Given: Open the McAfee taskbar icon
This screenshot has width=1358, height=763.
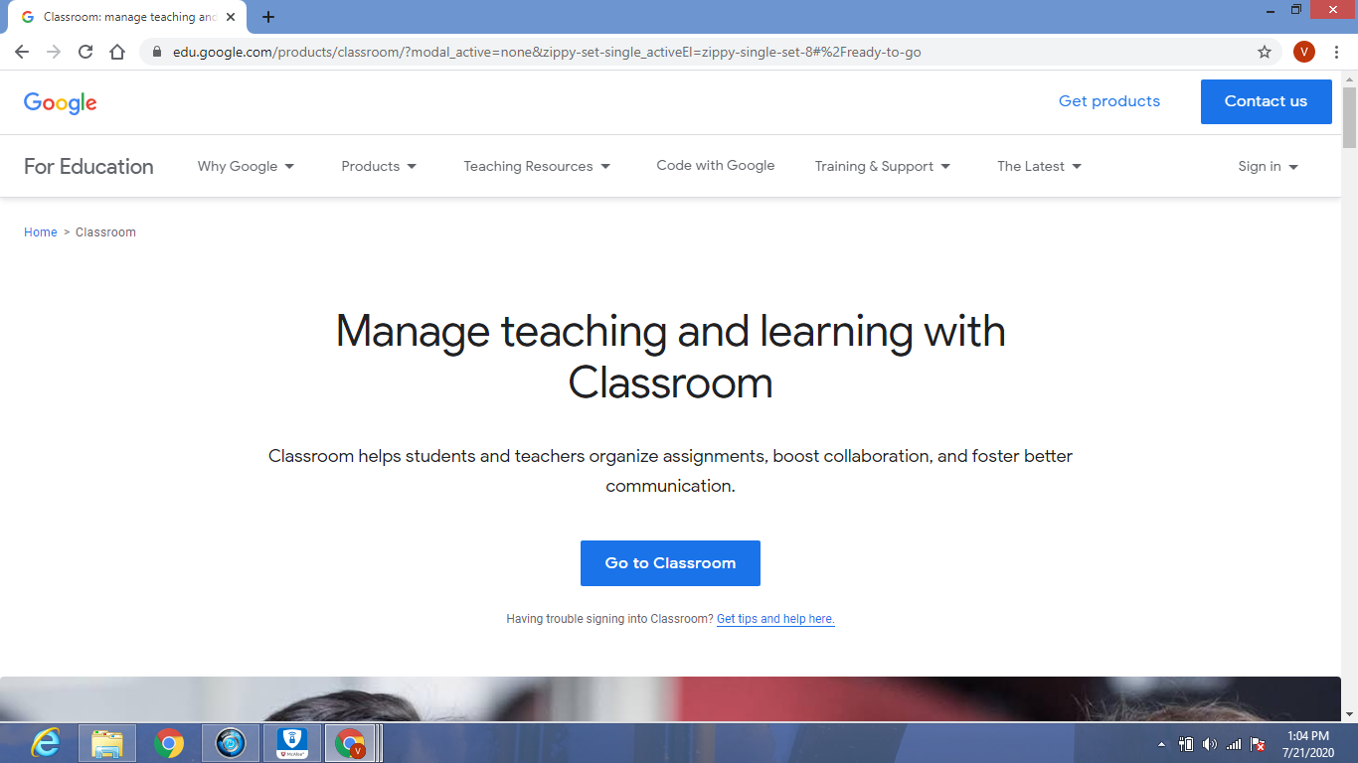Looking at the screenshot, I should pos(292,743).
